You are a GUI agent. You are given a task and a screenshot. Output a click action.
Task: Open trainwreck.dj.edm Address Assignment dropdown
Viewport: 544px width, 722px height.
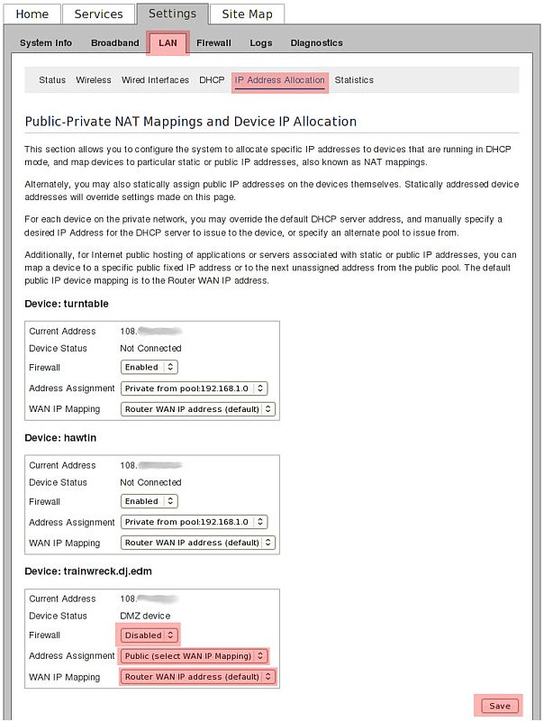tap(194, 655)
